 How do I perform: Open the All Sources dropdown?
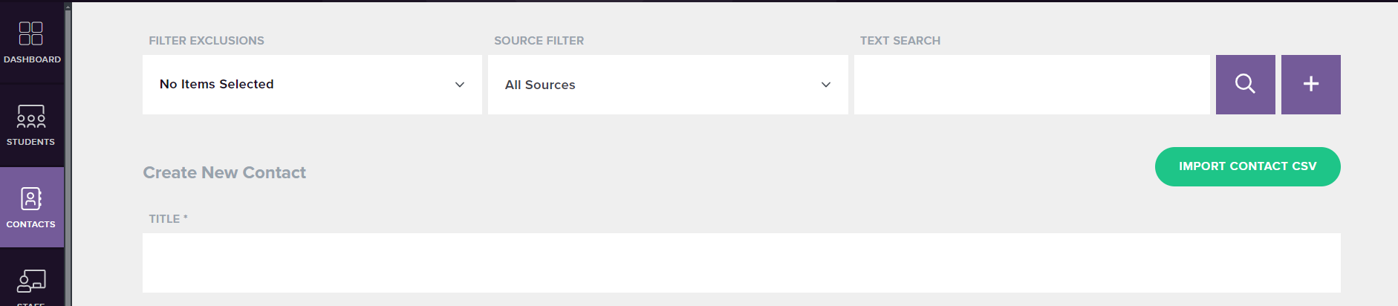(668, 85)
